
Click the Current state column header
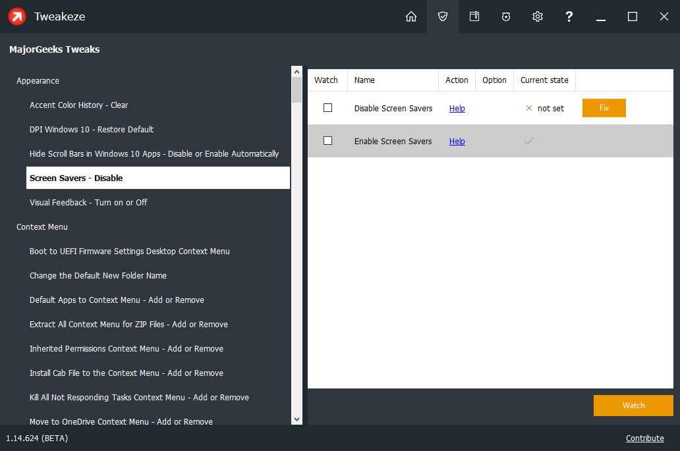544,80
